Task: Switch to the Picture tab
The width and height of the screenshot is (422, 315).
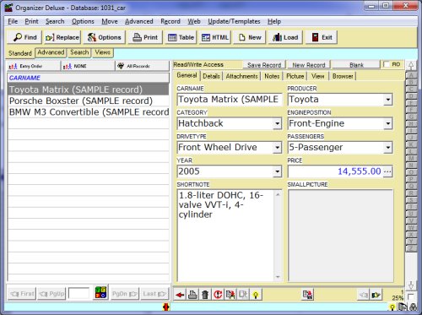Action: point(295,76)
